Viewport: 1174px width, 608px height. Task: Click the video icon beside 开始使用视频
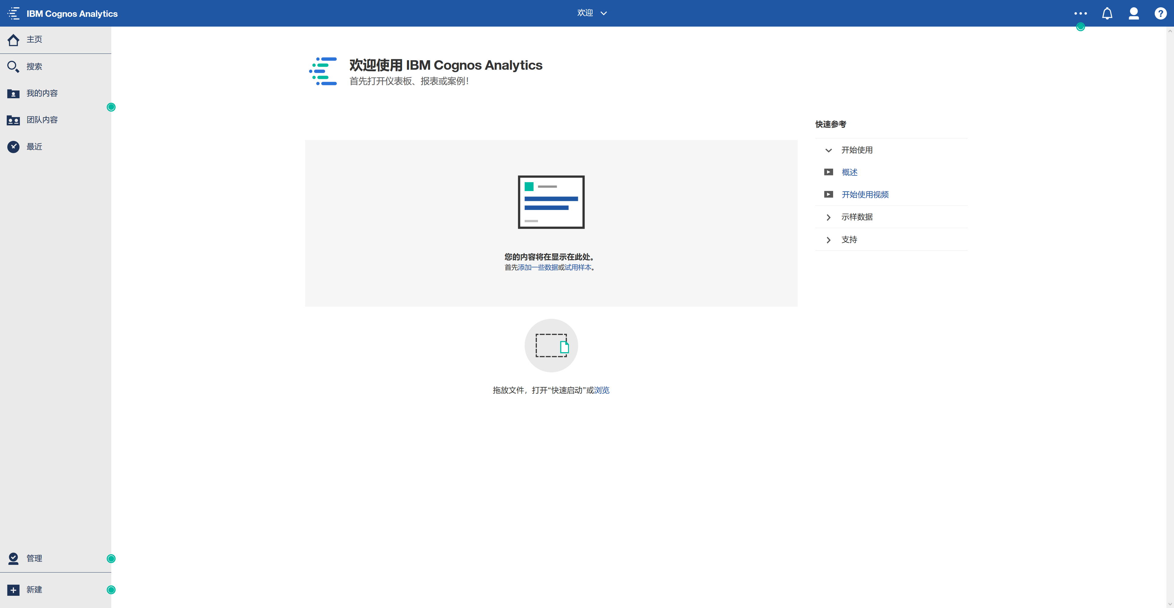tap(829, 195)
